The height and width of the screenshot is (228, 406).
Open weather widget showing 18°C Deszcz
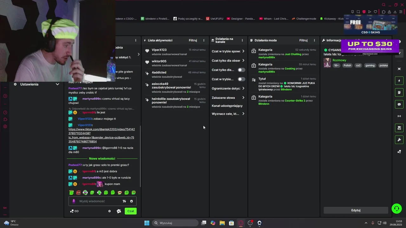tap(11, 223)
